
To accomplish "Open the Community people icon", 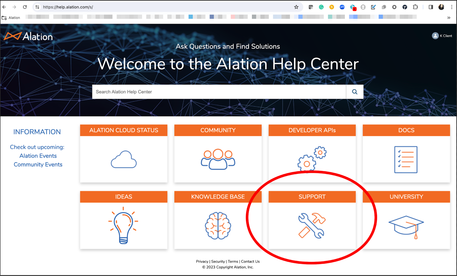I will point(218,159).
